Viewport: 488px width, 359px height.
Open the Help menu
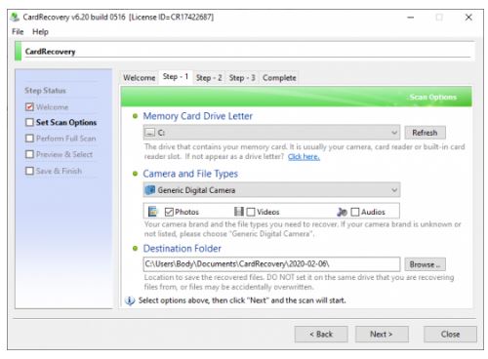click(40, 32)
